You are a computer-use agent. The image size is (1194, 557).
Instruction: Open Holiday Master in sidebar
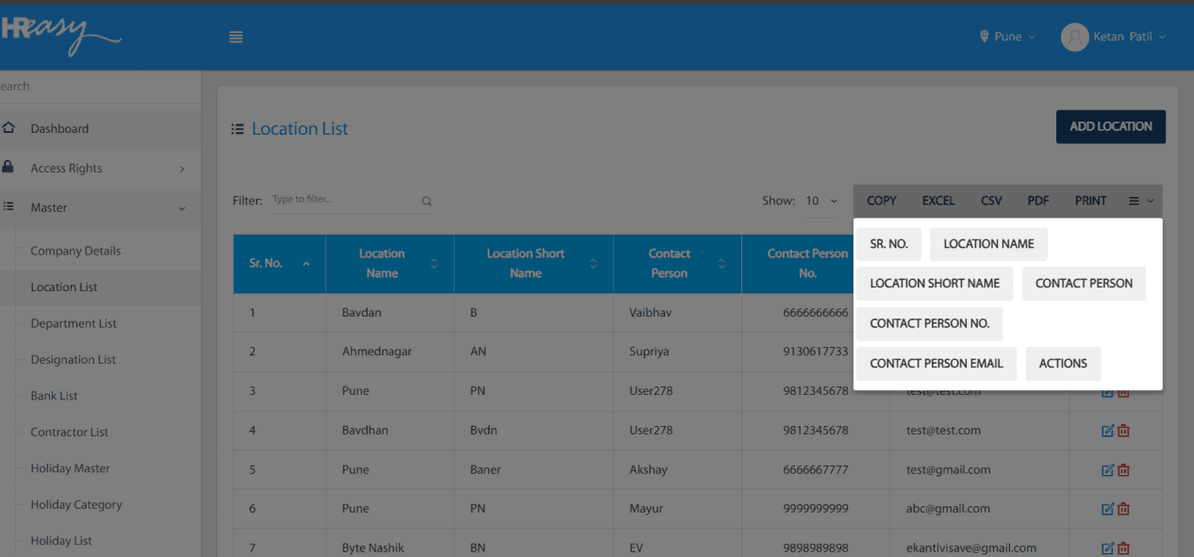pos(70,468)
